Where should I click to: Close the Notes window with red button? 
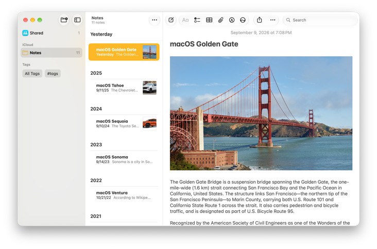pos(25,20)
